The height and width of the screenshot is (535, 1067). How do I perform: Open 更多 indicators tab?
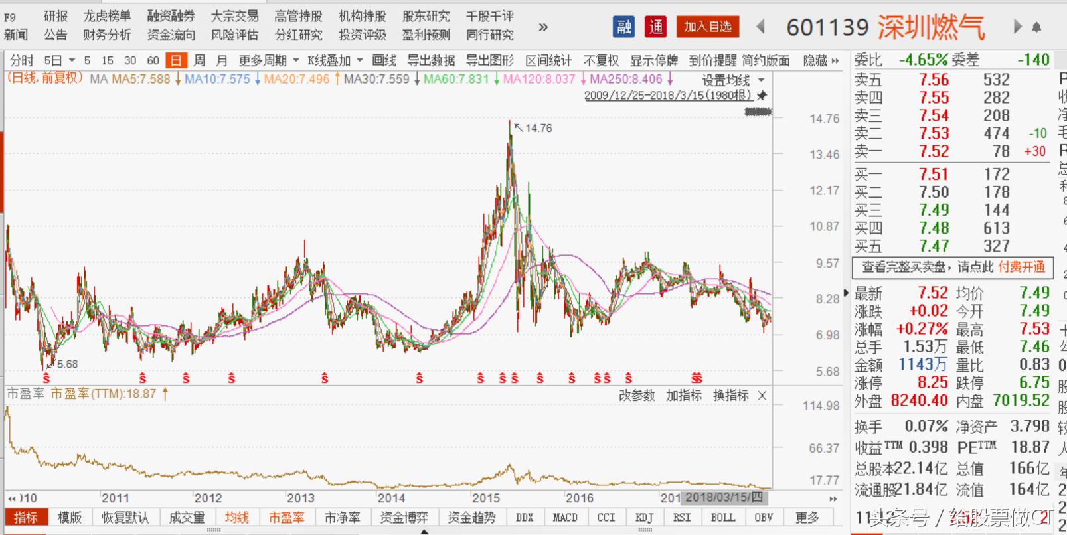tap(807, 518)
